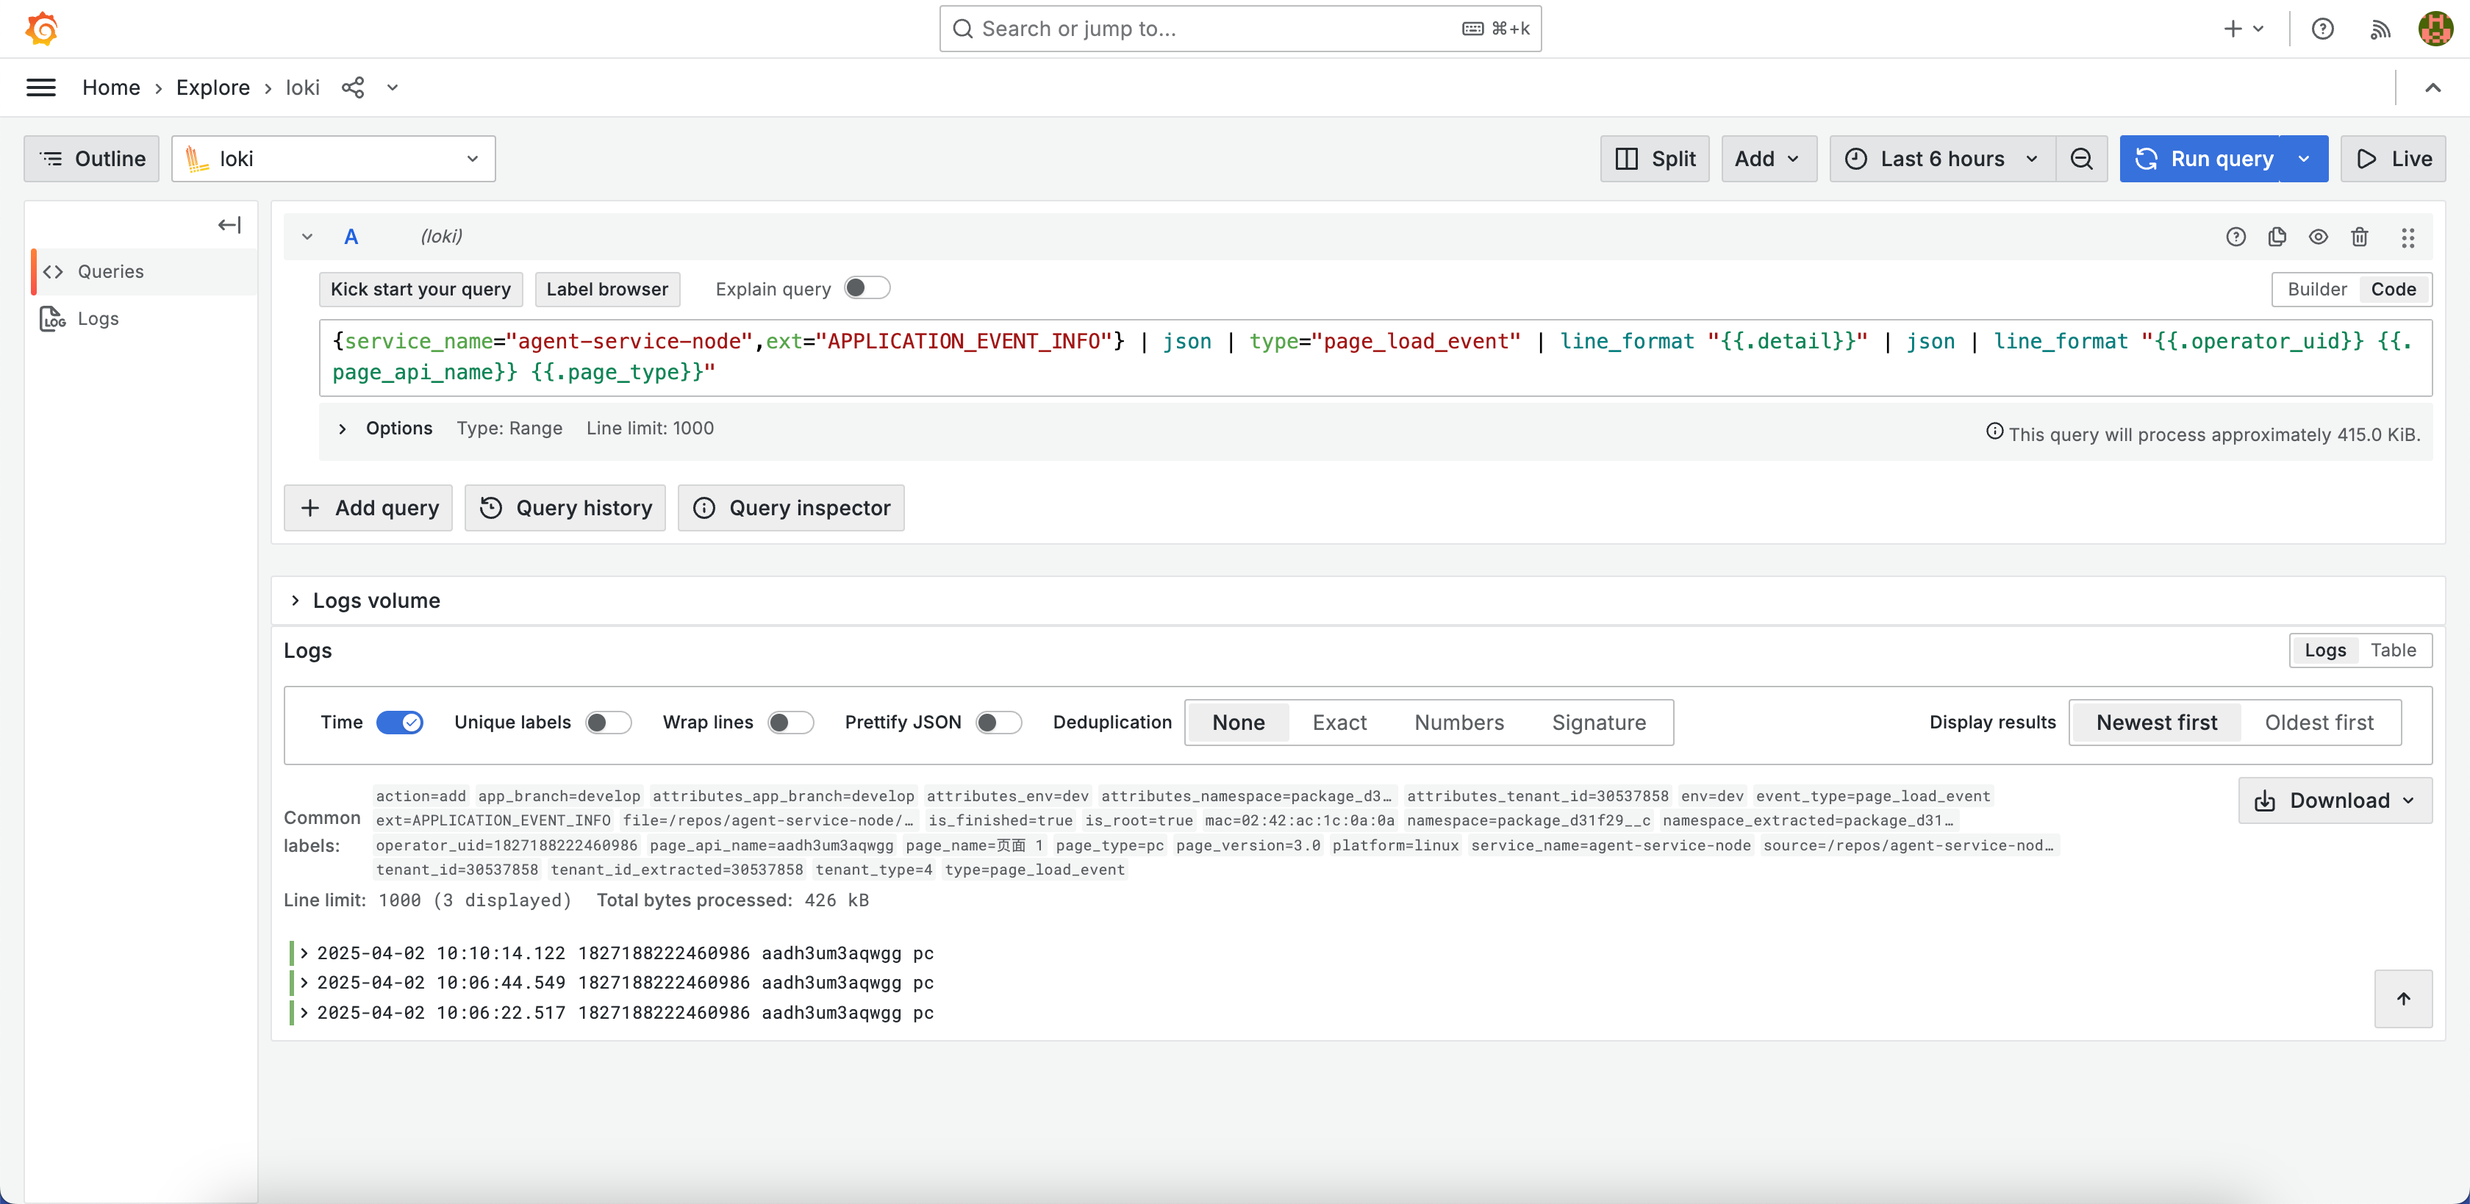Choose Newest first display order
This screenshot has height=1204, width=2470.
pyautogui.click(x=2155, y=722)
